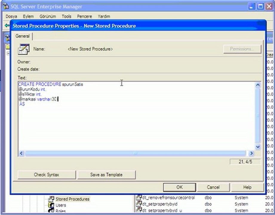Click the text editor scroll up arrow

258,85
